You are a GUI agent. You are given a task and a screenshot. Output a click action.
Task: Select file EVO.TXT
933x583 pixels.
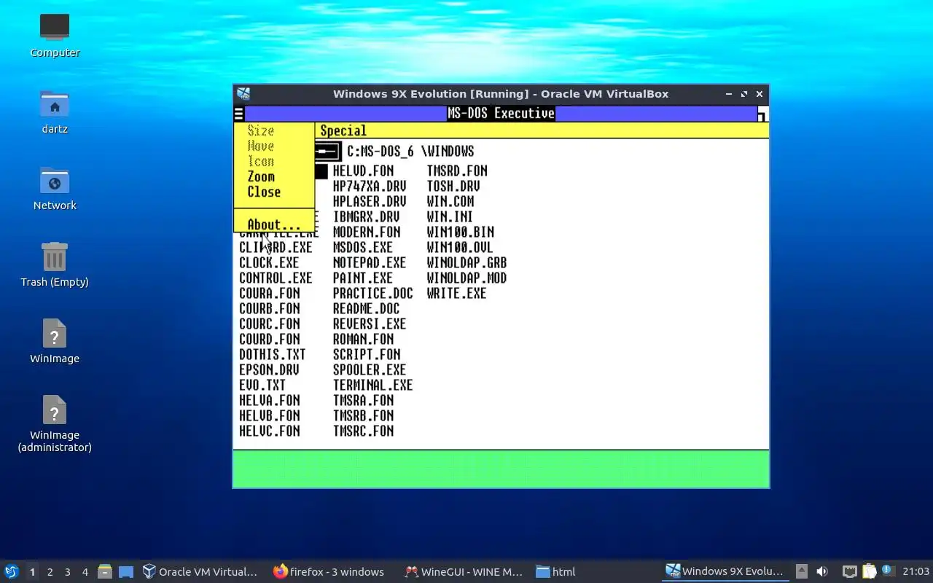coord(262,386)
